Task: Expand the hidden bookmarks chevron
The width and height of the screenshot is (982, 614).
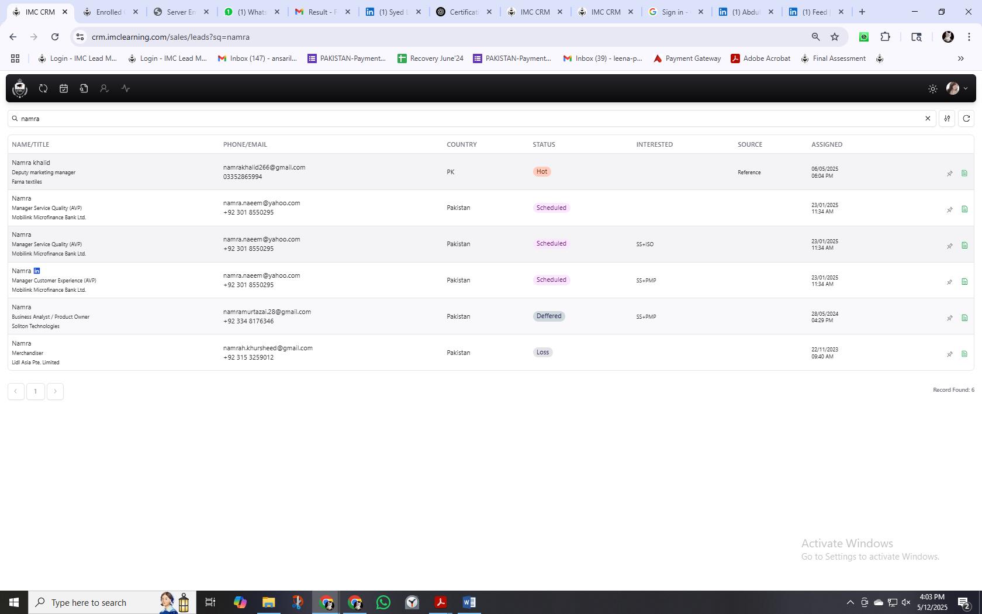Action: click(x=960, y=58)
